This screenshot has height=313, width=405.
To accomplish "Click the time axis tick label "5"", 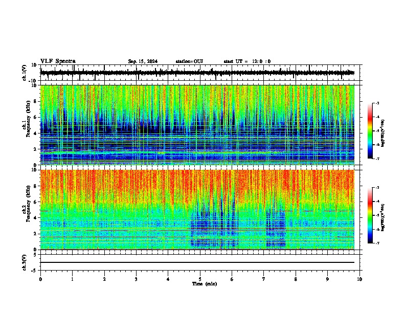I will (x=200, y=279).
